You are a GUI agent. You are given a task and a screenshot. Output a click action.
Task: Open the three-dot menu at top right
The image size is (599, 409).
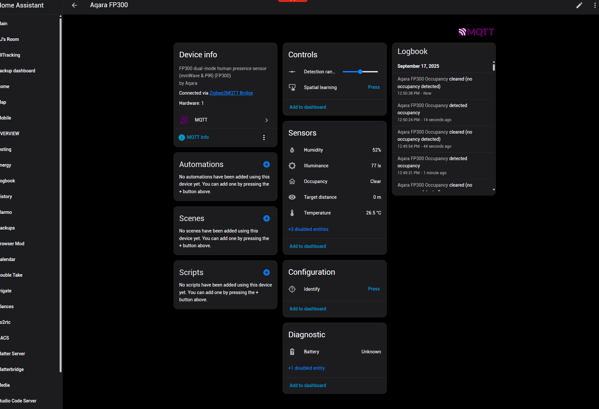(595, 5)
